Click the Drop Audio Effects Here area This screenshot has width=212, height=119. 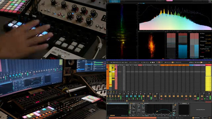200,109
